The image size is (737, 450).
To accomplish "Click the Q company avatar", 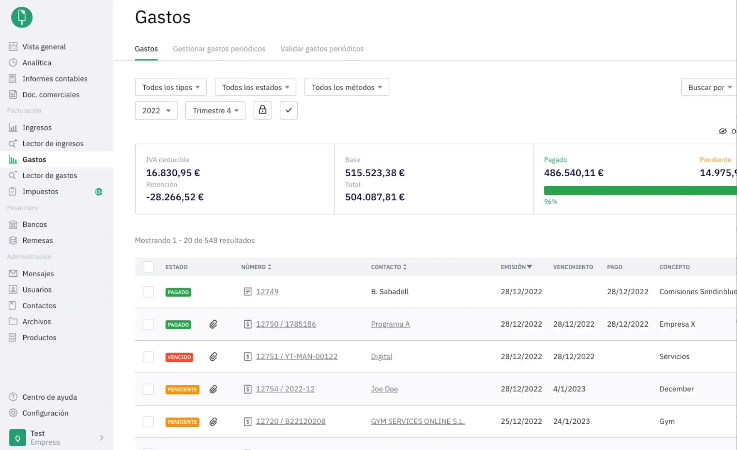I will (17, 438).
